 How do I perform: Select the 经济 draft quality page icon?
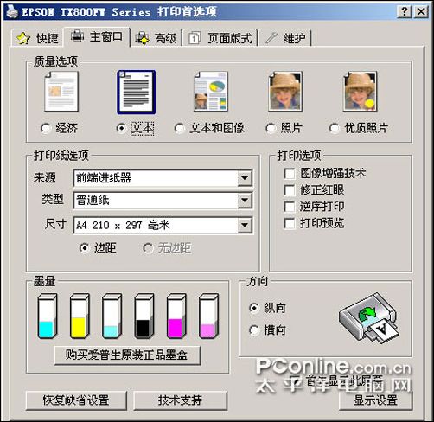click(x=61, y=92)
